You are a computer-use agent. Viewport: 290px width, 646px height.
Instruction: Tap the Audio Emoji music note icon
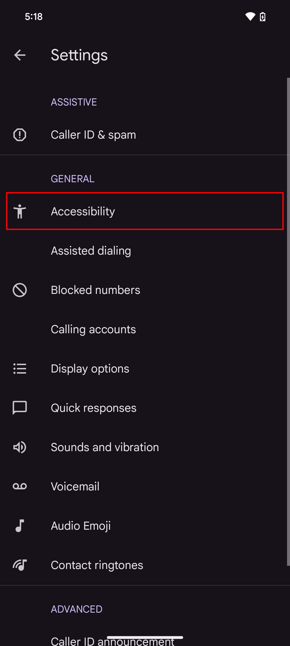[x=20, y=526]
